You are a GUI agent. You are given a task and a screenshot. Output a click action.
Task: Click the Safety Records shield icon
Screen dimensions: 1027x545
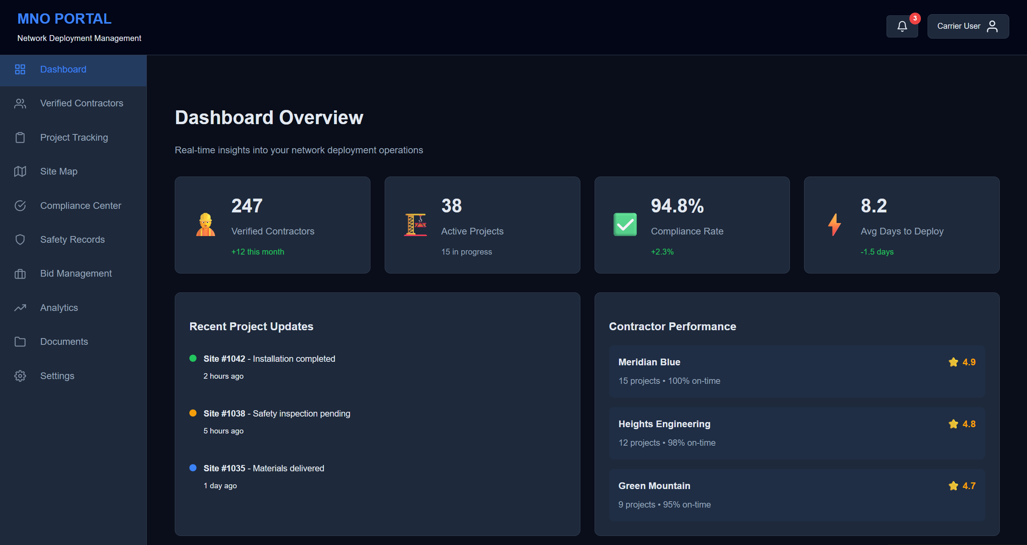(20, 239)
